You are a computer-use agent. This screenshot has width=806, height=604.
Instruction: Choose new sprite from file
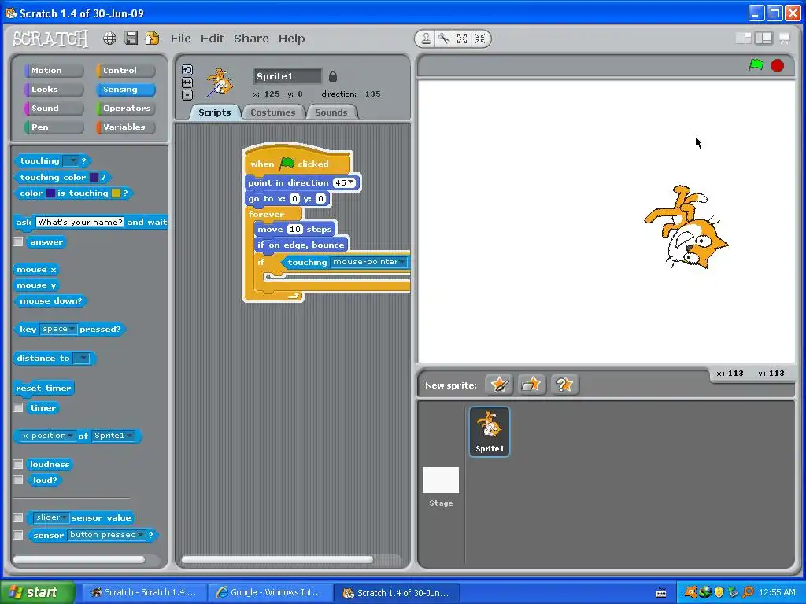point(531,385)
